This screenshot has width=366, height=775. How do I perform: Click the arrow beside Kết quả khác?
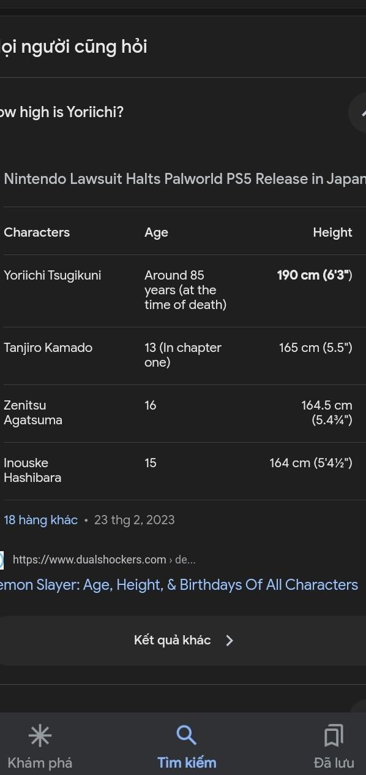tap(230, 640)
